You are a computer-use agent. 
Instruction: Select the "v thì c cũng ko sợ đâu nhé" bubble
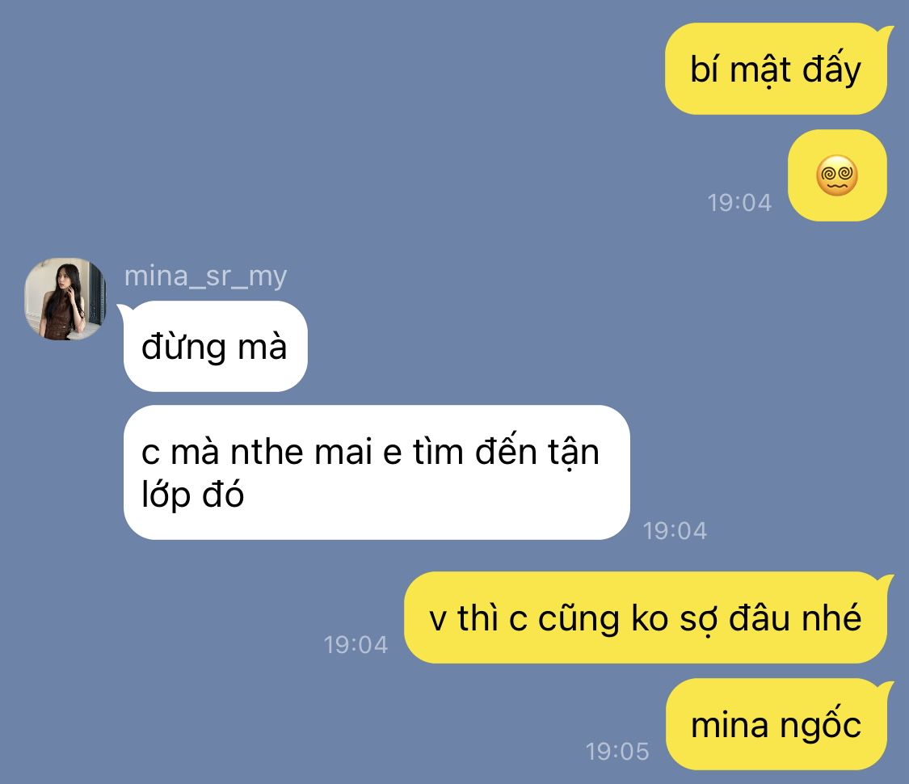[x=646, y=618]
